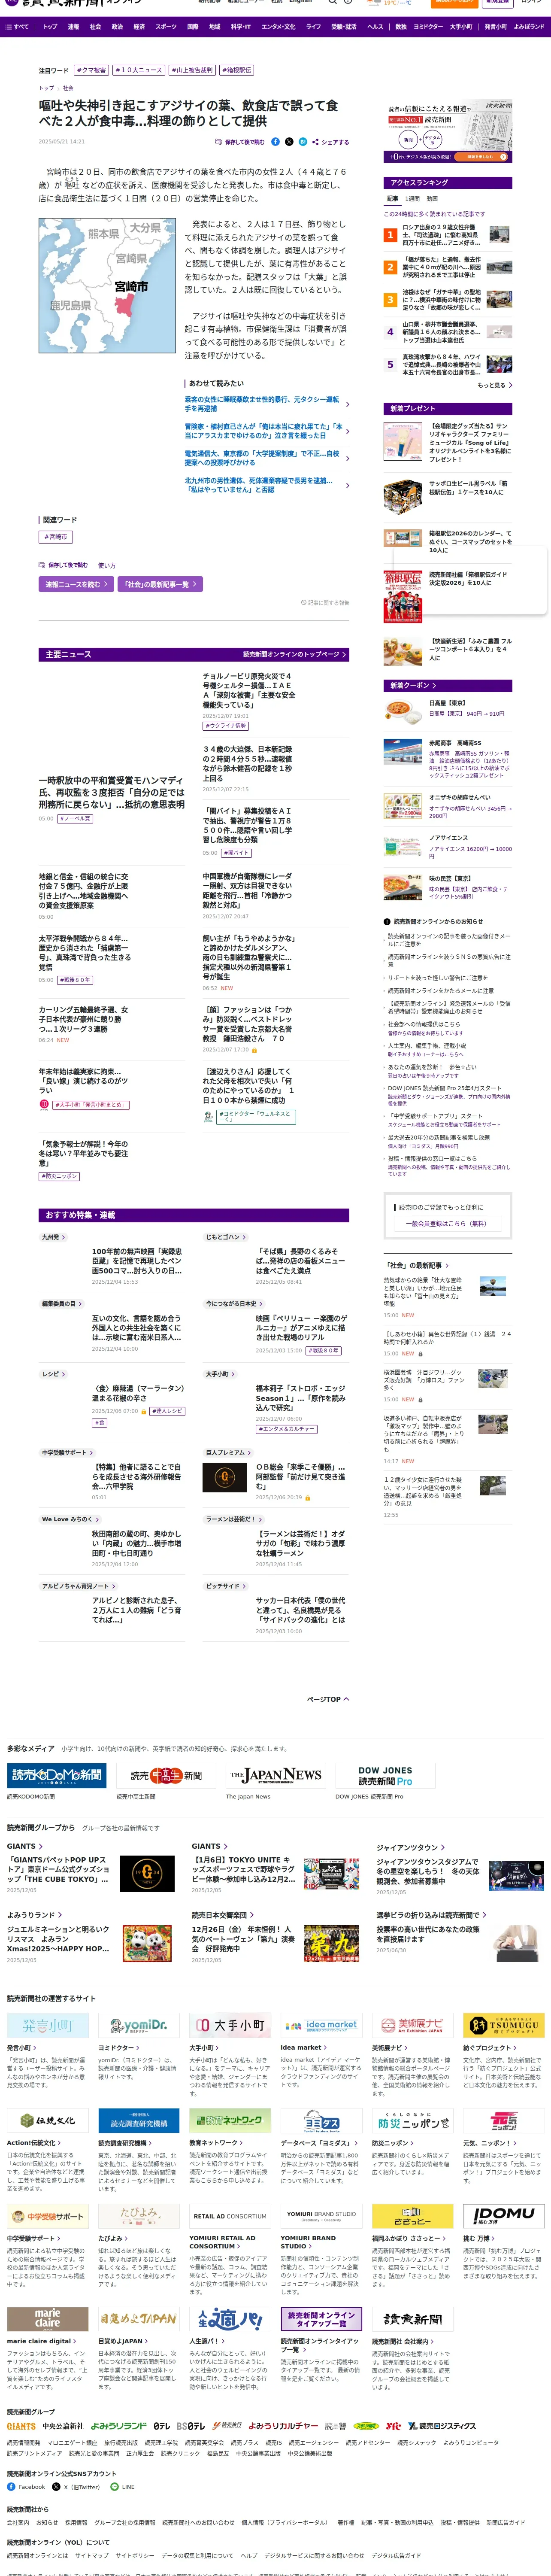Click the #山上被告裁判 hot-word tag
The image size is (551, 2576).
(191, 71)
